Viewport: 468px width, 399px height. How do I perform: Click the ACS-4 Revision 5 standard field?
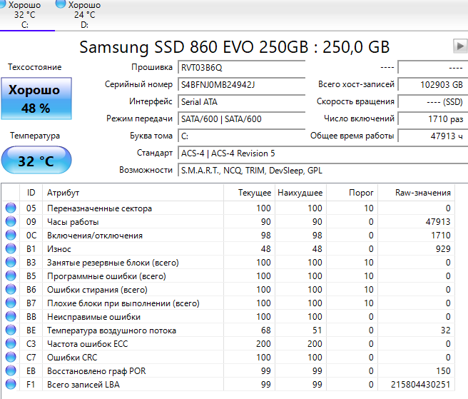(322, 153)
